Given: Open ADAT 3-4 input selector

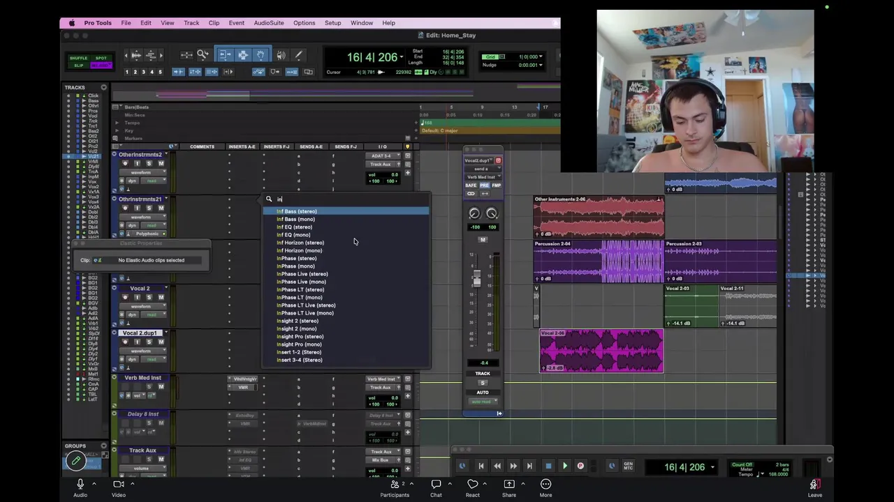Looking at the screenshot, I should pyautogui.click(x=382, y=155).
